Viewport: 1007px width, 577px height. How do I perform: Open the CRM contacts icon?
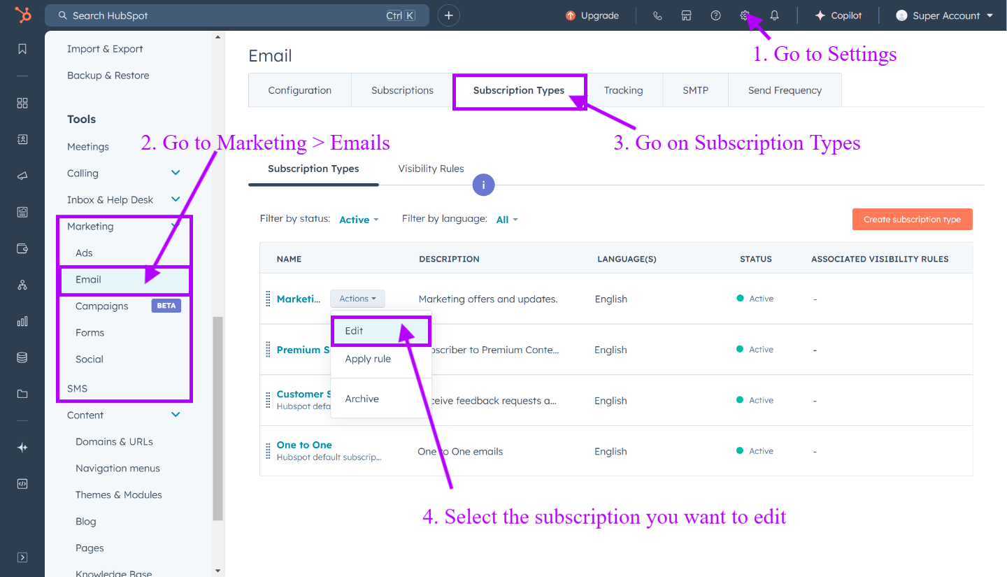pos(22,139)
